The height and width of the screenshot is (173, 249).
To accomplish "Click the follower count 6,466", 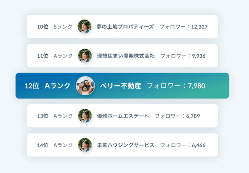I will [x=199, y=145].
